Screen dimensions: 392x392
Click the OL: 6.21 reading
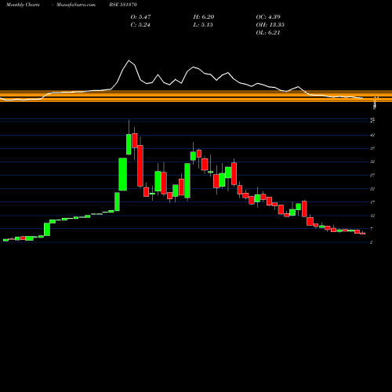(268, 33)
